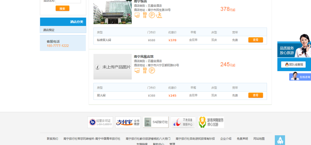Click the ¥245 discounted price cell

tap(172, 95)
